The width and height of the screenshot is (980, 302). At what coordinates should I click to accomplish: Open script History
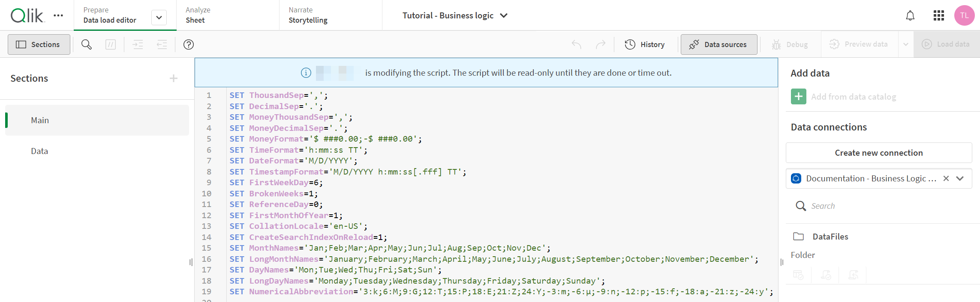645,44
